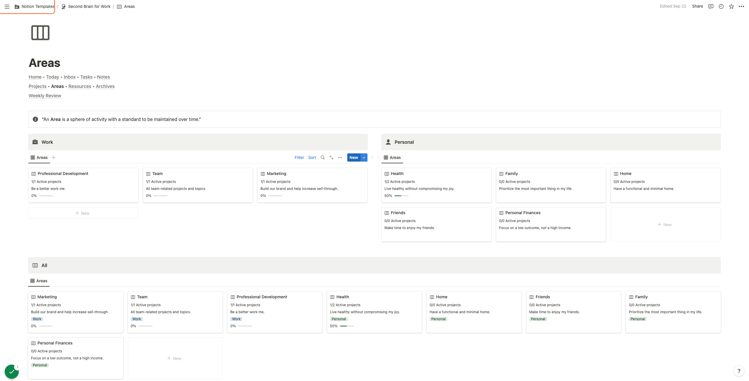749x381 pixels.
Task: Open Personal Finances card in Personal section
Action: (x=551, y=224)
